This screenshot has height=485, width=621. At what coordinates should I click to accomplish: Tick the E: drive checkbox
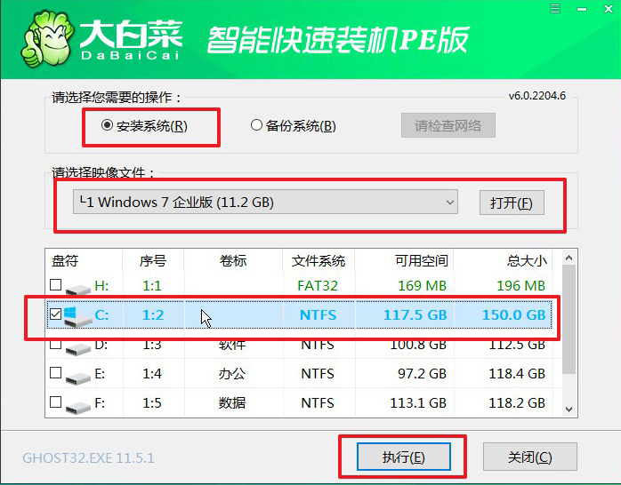pyautogui.click(x=56, y=374)
